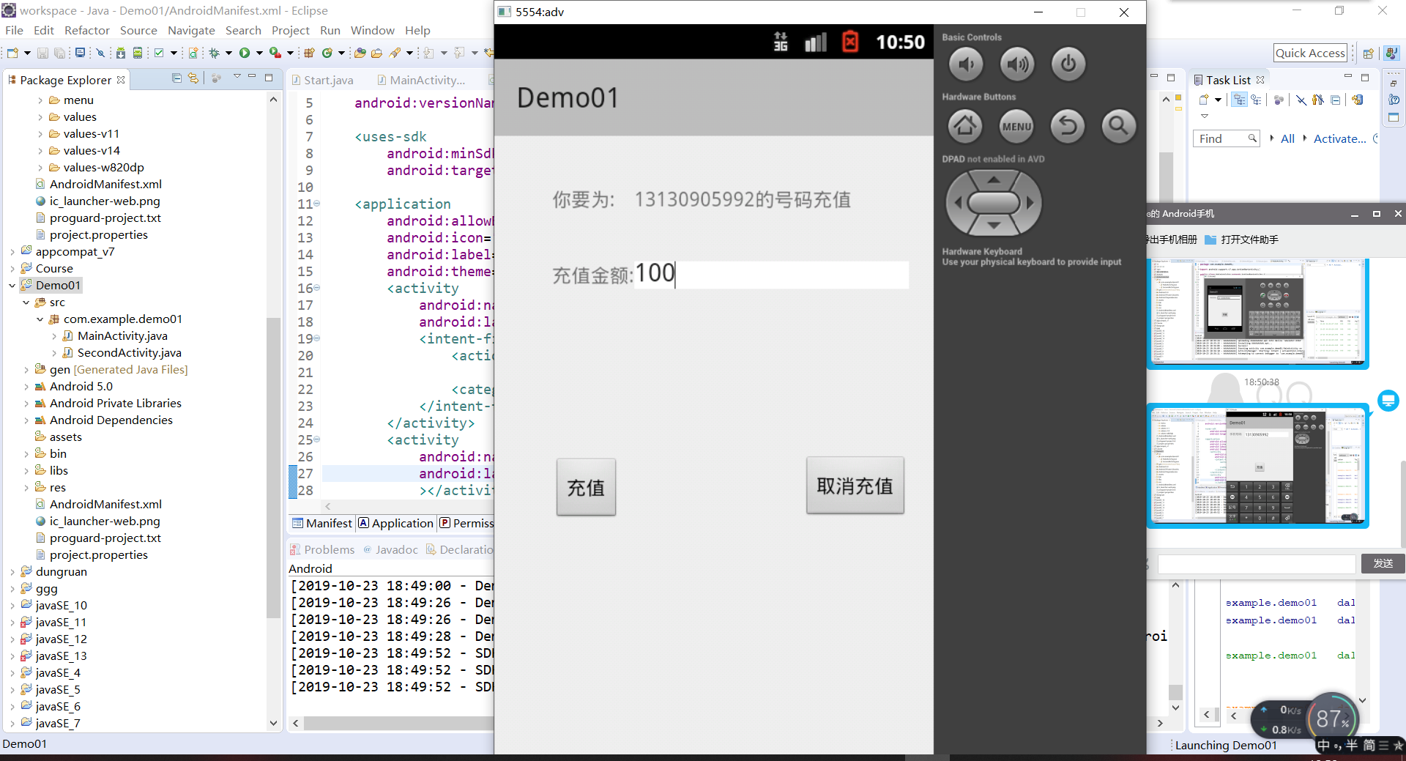Toggle Categorized view in Task List
The image size is (1406, 761).
click(1239, 100)
